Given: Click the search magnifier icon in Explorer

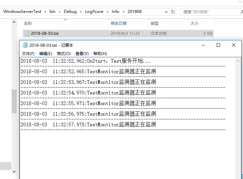Looking at the screenshot, I should point(242,12).
